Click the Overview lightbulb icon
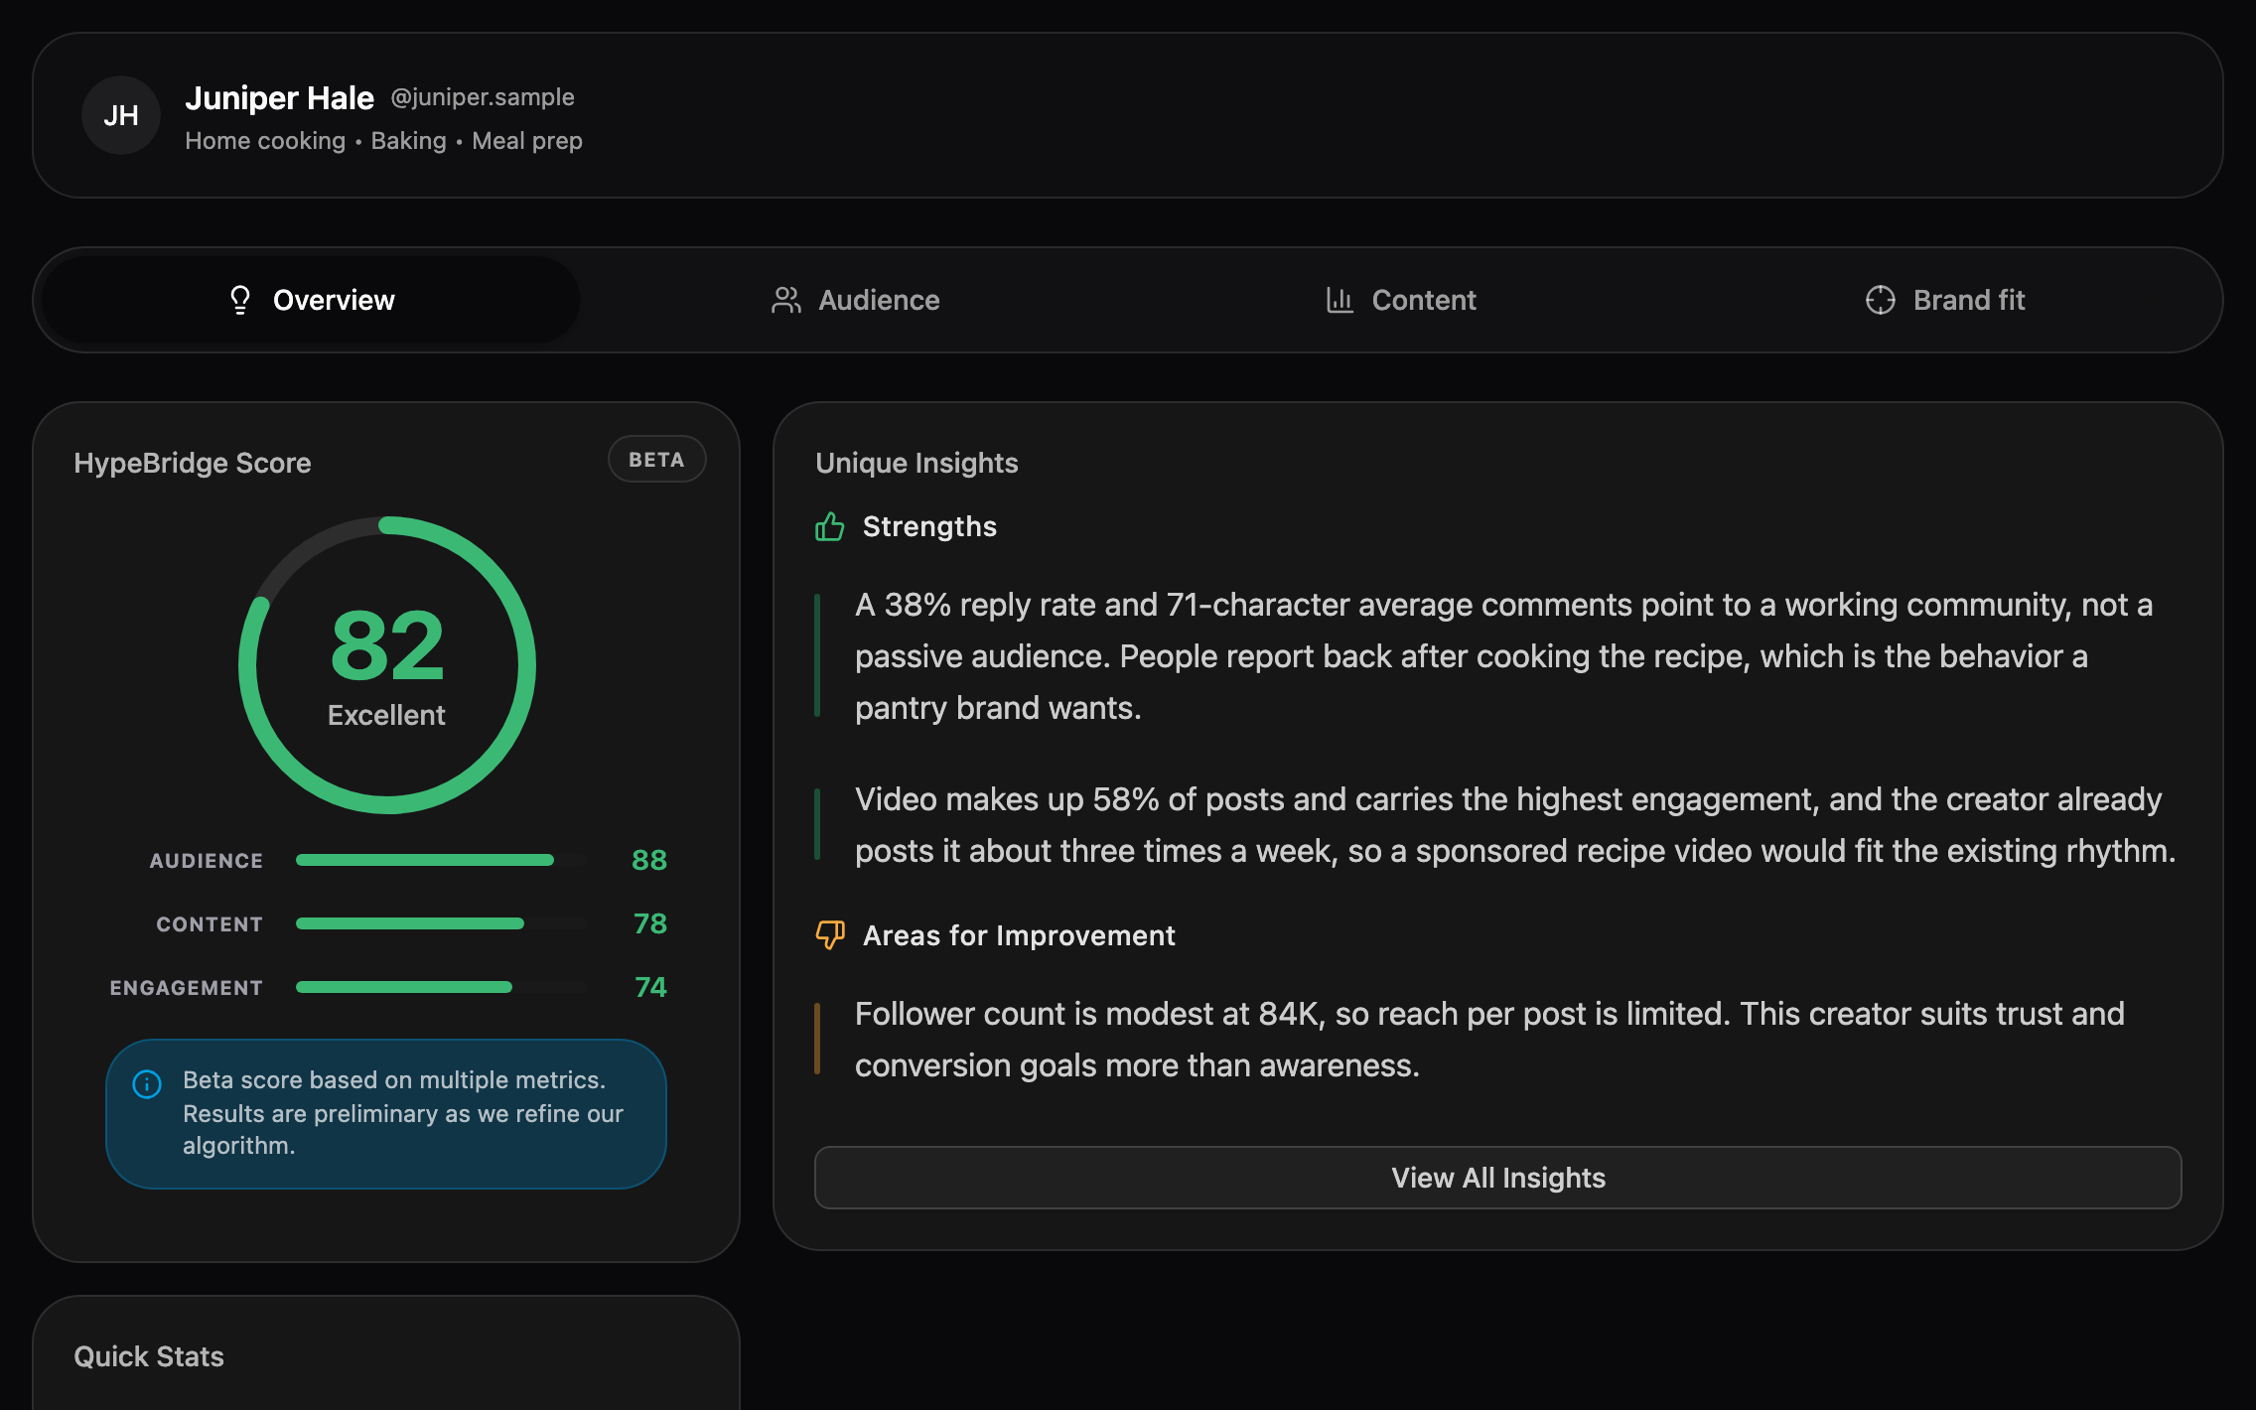The height and width of the screenshot is (1410, 2256). coord(240,300)
